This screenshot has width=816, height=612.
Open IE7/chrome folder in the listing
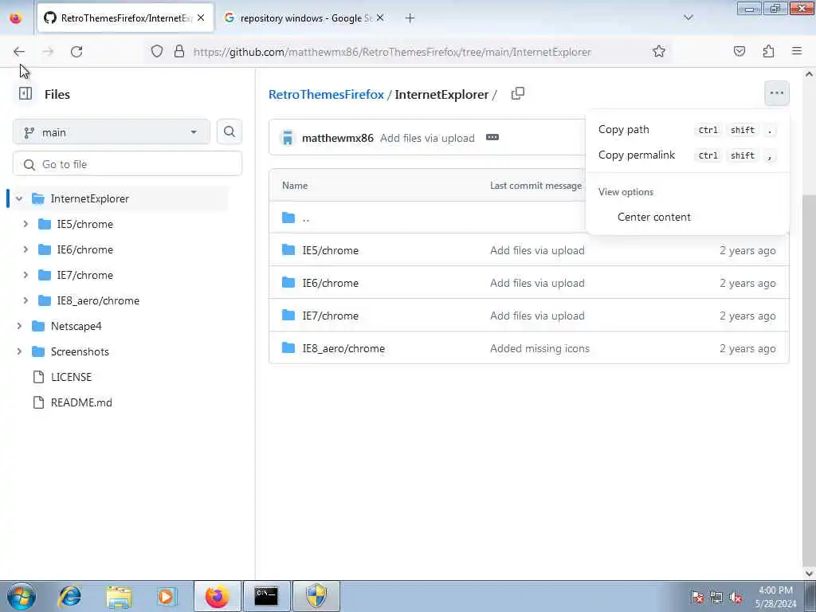[x=331, y=316]
